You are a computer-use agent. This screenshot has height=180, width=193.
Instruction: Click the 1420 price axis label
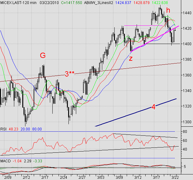(187, 28)
